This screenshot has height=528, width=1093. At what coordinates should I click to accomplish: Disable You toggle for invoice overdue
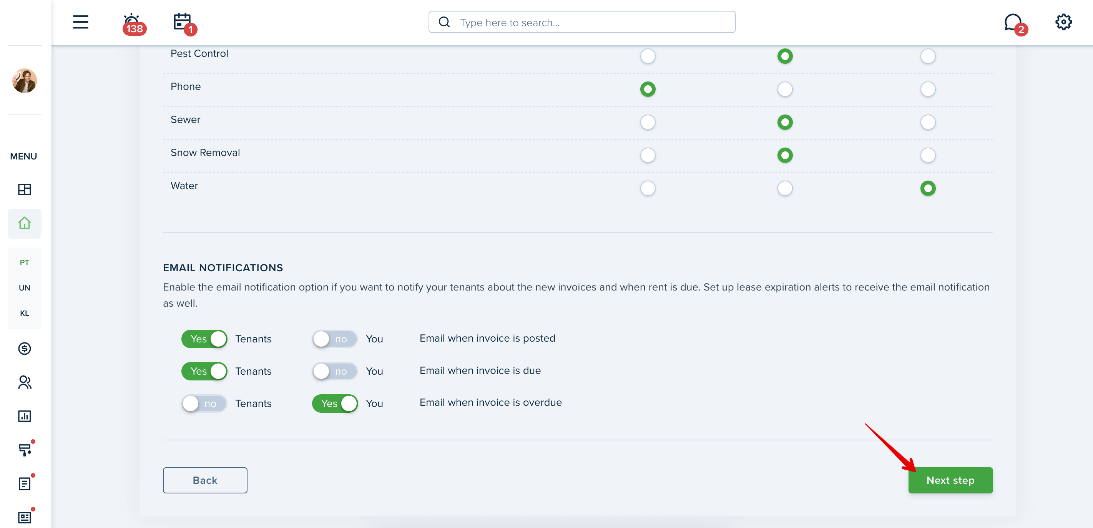[x=335, y=403]
